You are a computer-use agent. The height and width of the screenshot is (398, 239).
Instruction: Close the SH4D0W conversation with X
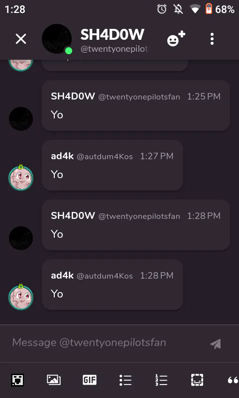pyautogui.click(x=21, y=39)
